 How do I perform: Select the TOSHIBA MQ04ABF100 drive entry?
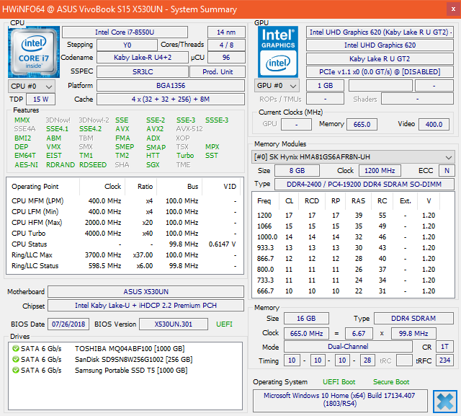click(x=131, y=349)
